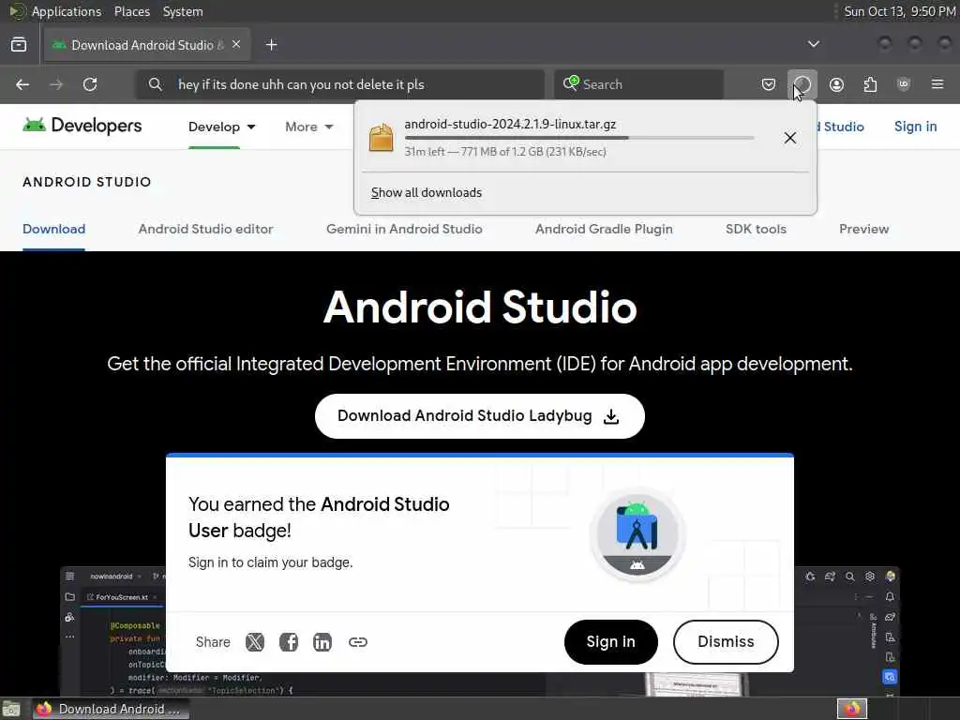This screenshot has width=960, height=720.
Task: Click the Android Developers logo
Action: (82, 127)
